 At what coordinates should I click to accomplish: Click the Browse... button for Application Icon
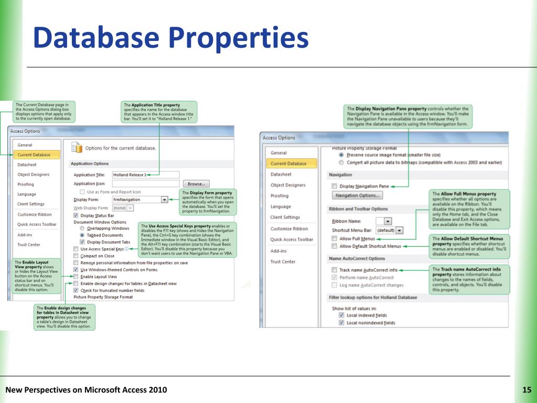pos(196,184)
